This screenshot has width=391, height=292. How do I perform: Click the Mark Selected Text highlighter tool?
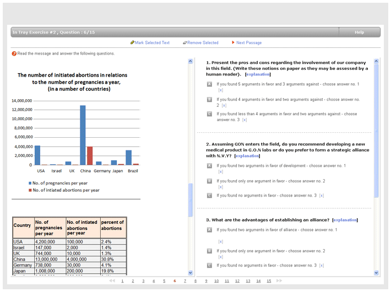pos(150,42)
